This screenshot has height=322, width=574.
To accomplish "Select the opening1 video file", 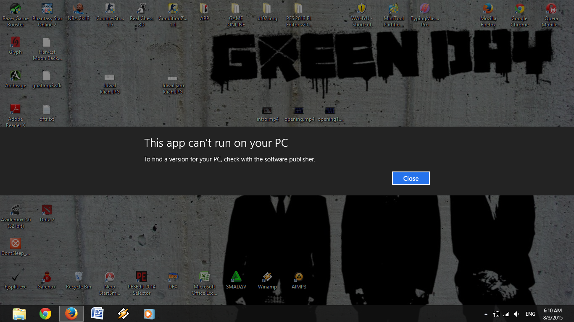I will (330, 114).
